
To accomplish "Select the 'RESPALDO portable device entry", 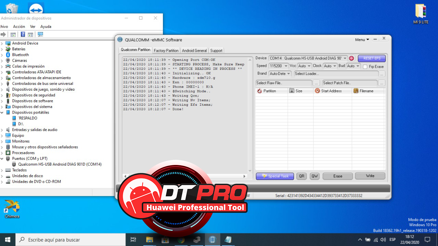I will pos(28,118).
